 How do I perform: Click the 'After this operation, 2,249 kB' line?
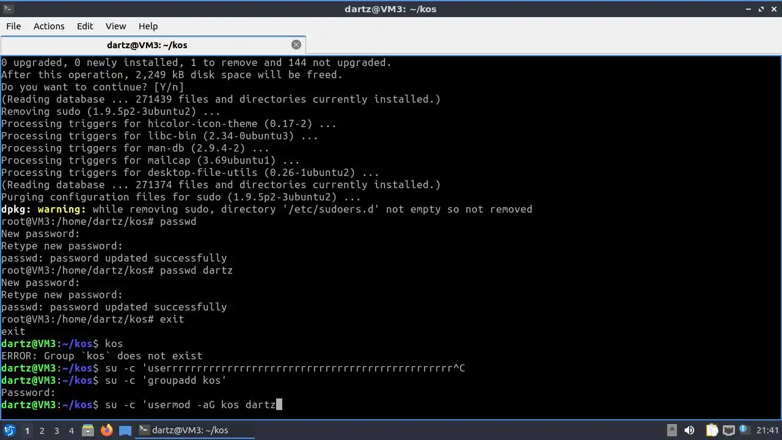pos(172,75)
